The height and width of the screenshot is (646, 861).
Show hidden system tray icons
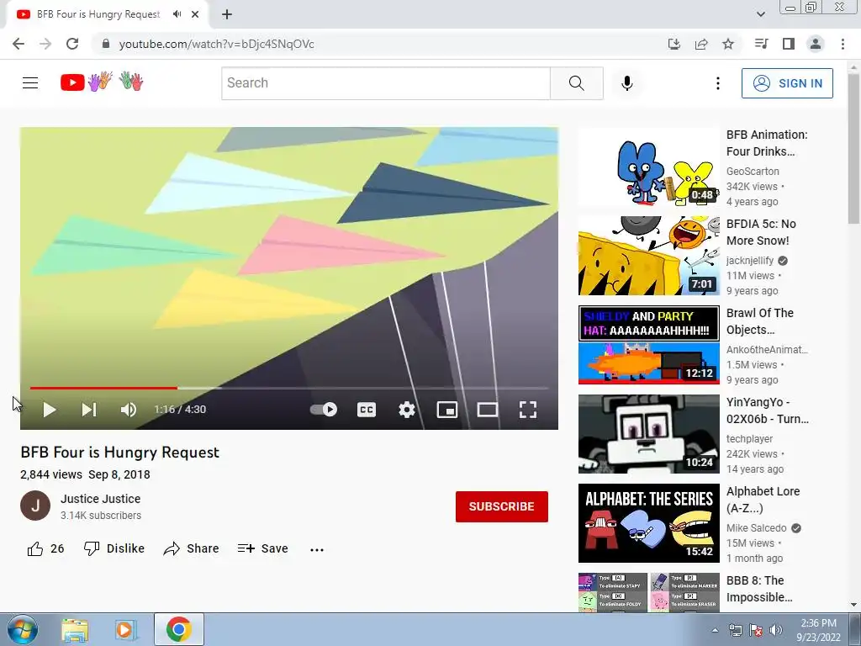pyautogui.click(x=715, y=630)
